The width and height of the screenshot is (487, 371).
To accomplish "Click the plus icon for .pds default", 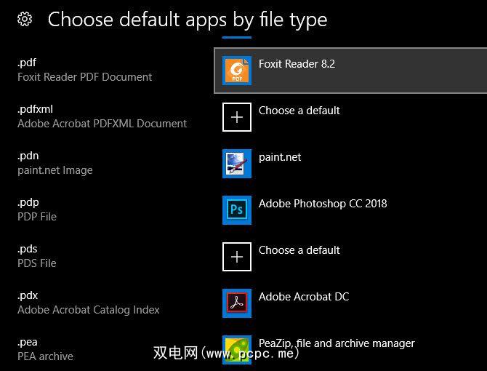I will (237, 257).
